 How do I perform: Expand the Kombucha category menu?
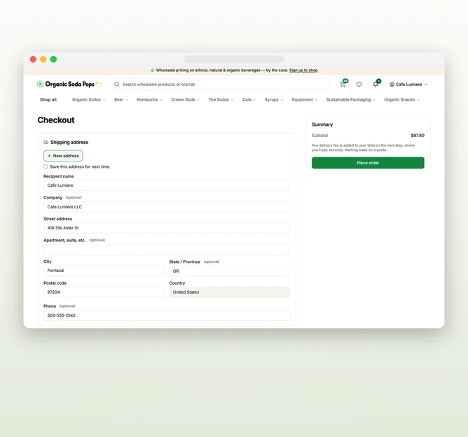149,100
